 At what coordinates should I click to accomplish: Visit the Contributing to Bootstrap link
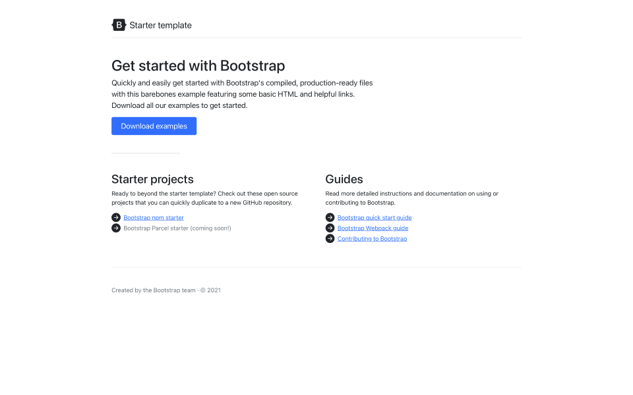tap(372, 238)
